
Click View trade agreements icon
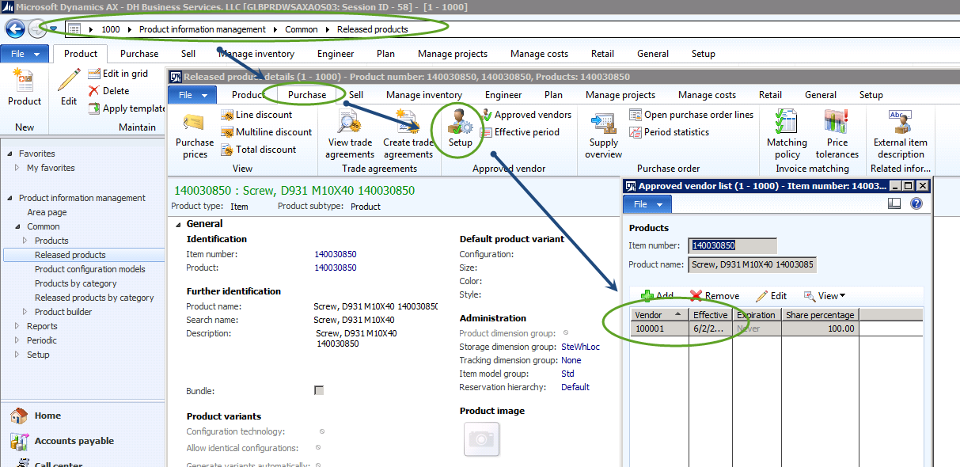pos(350,135)
